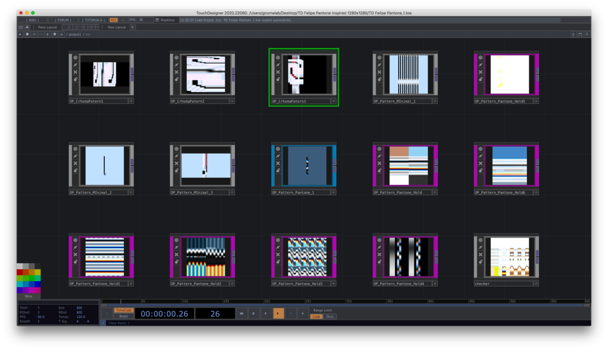Image resolution: width=608 pixels, height=350 pixels.
Task: Select the single pane layout icon
Action: [x=65, y=27]
